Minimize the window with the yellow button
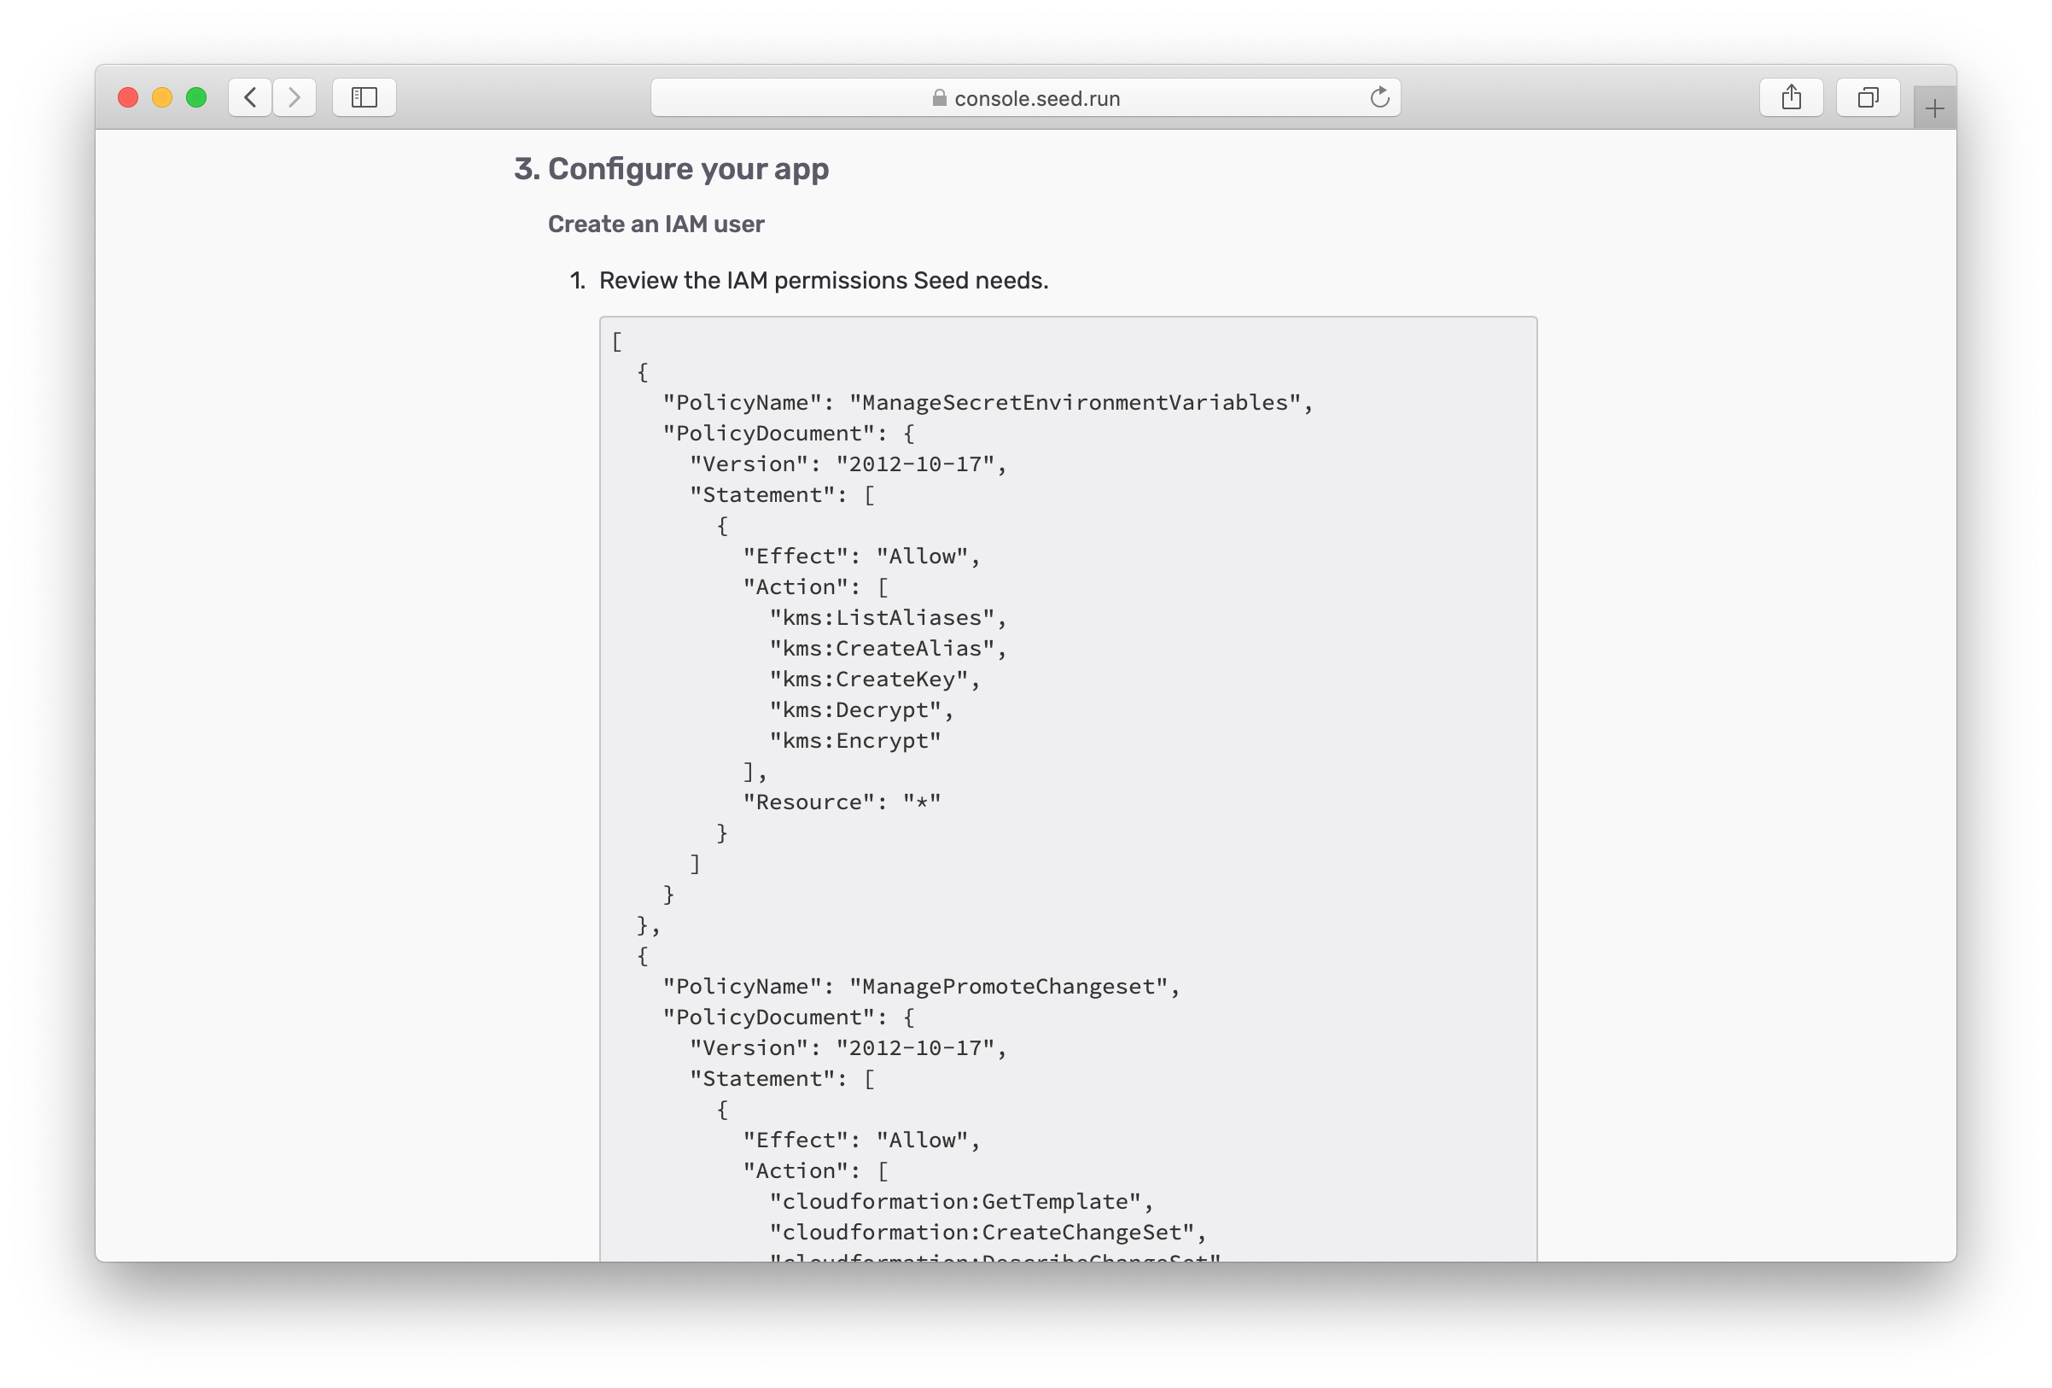The width and height of the screenshot is (2052, 1388). (162, 97)
